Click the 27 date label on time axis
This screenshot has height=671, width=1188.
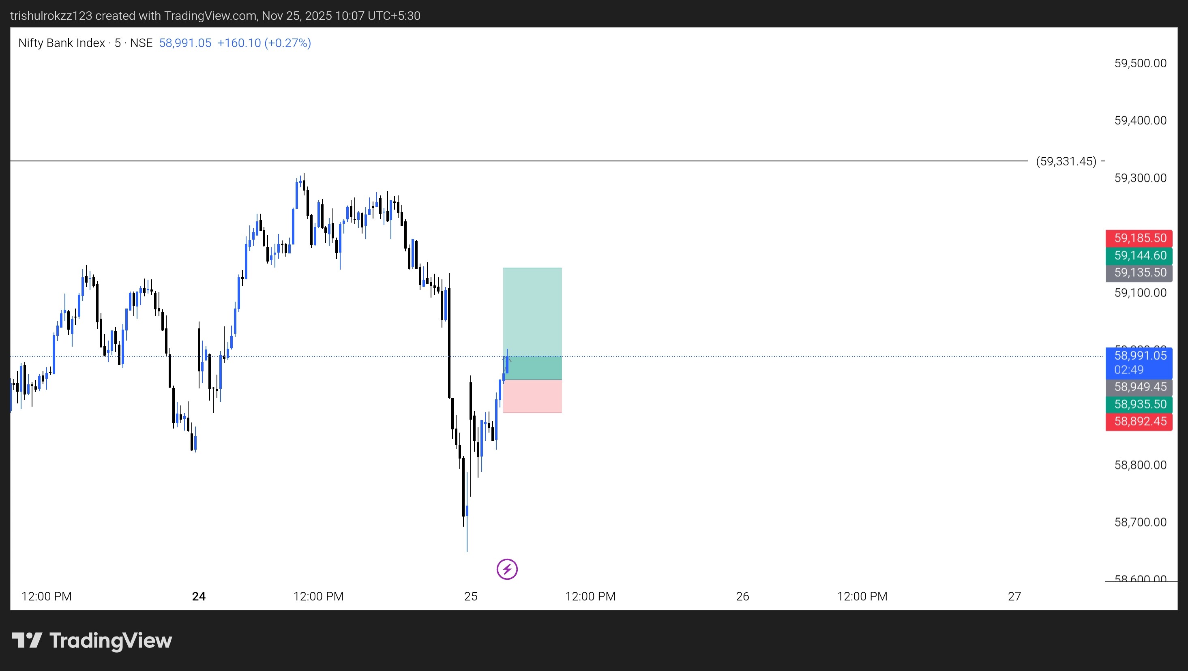pos(1014,596)
